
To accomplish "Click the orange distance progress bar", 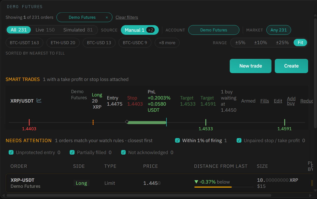I will click(x=213, y=187).
